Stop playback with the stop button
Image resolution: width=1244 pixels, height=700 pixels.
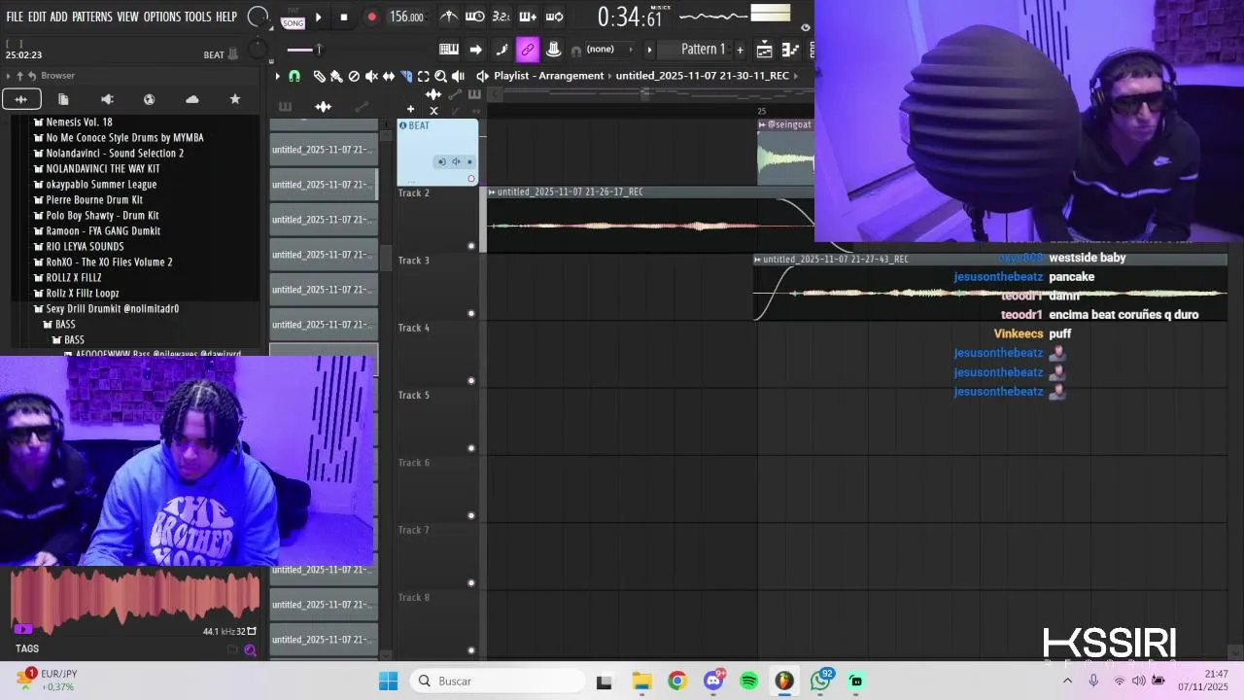[x=343, y=17]
